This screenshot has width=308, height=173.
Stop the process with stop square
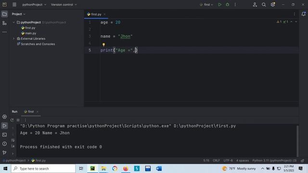click(18, 120)
